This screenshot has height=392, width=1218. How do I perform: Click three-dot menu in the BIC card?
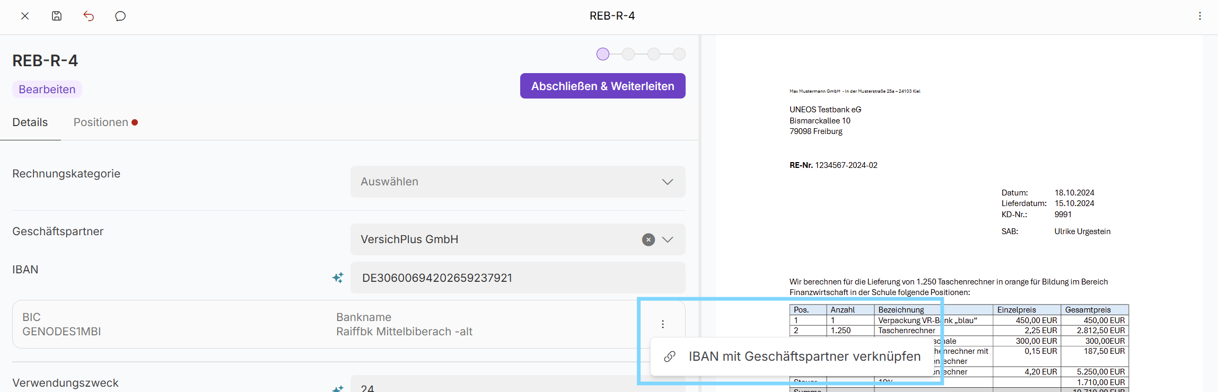[662, 324]
